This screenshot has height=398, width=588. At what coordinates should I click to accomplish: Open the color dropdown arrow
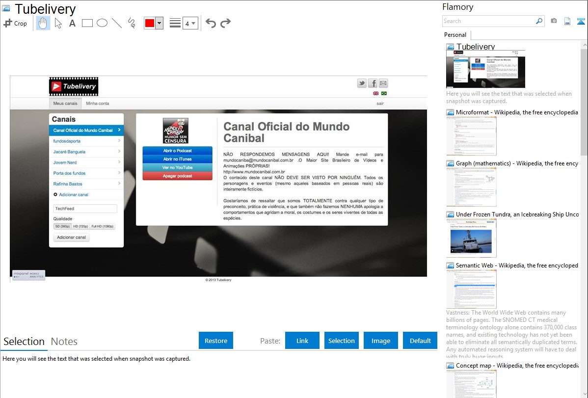pyautogui.click(x=160, y=23)
